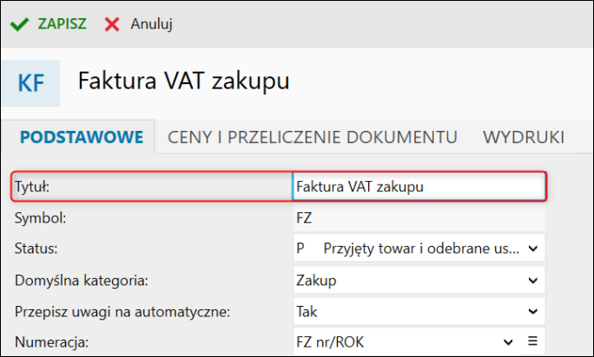Expand the Domyślna kategoria dropdown arrow
This screenshot has height=357, width=594.
coord(533,281)
